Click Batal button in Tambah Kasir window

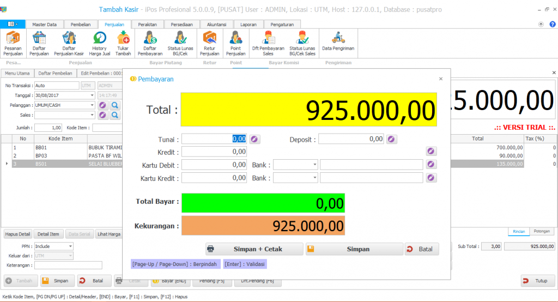coord(94,281)
